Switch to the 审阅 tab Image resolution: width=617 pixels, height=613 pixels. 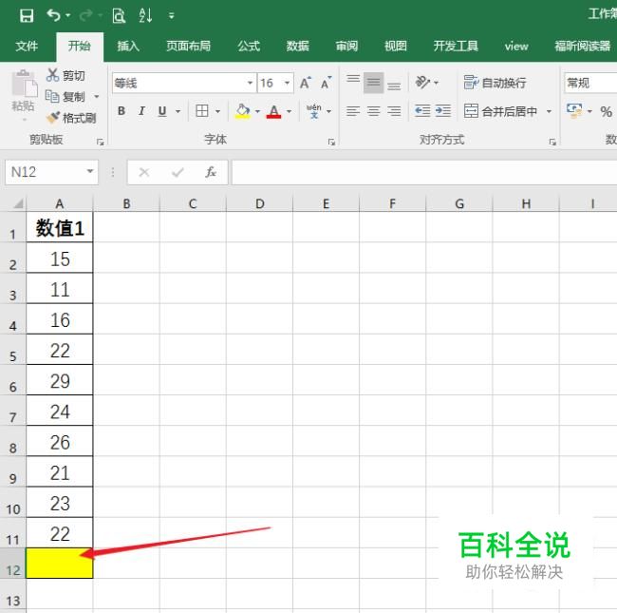pos(346,46)
